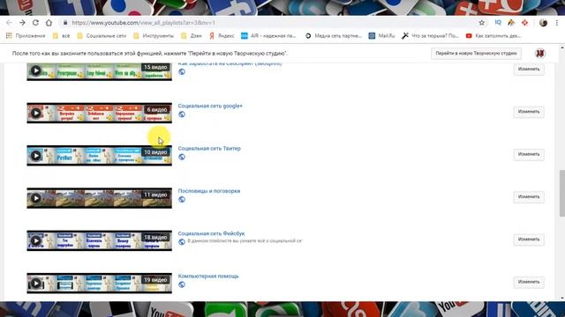Open the Социальная сеть Твитер playlist title
Viewport: 565px width, 317px height.
click(x=209, y=149)
